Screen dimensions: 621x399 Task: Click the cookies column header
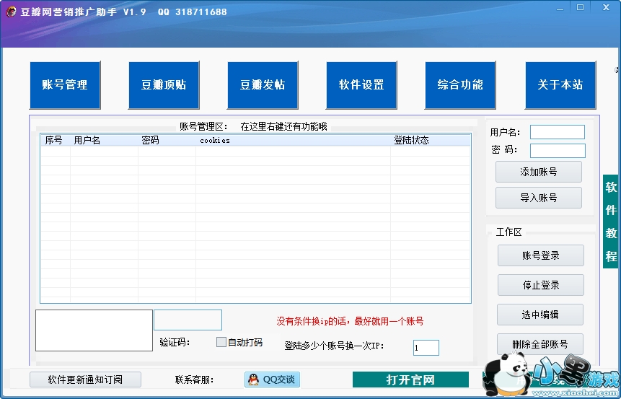coord(293,140)
